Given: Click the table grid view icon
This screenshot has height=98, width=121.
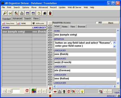Looking at the screenshot, I should [x=27, y=13].
